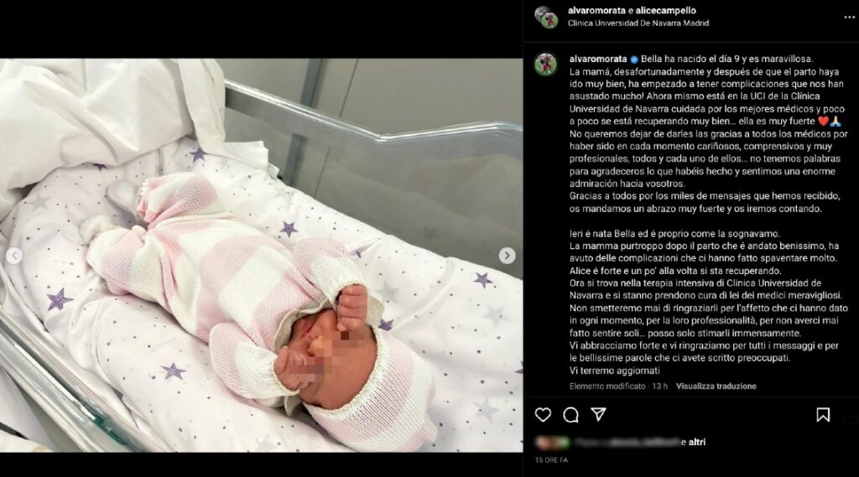Save the post with the bookmark icon
Viewport: 859px width, 477px height.
click(823, 415)
